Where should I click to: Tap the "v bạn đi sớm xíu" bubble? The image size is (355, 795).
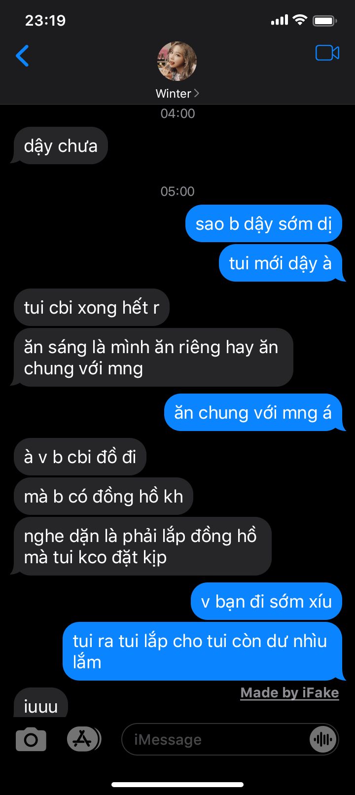(266, 602)
